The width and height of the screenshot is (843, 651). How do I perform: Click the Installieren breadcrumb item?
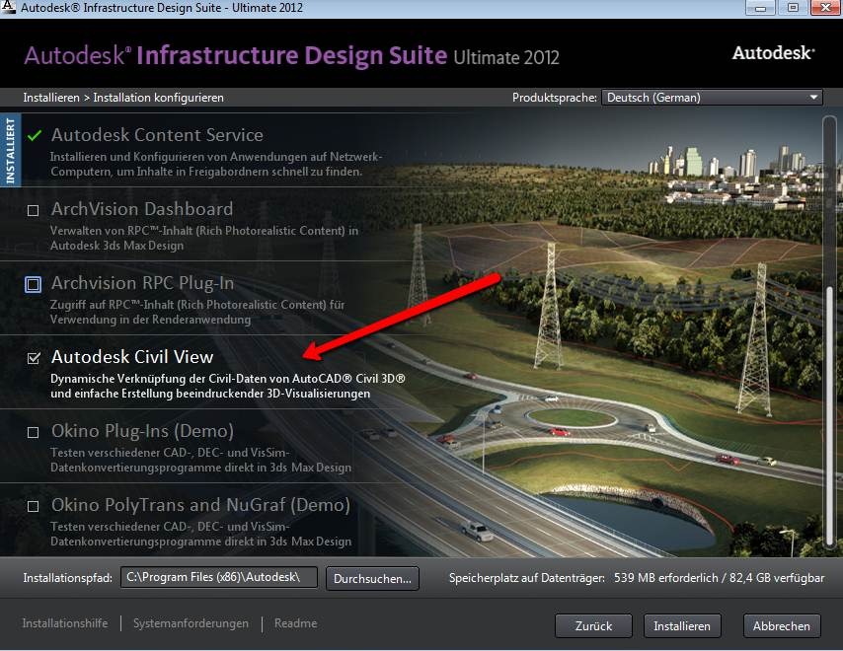[50, 98]
